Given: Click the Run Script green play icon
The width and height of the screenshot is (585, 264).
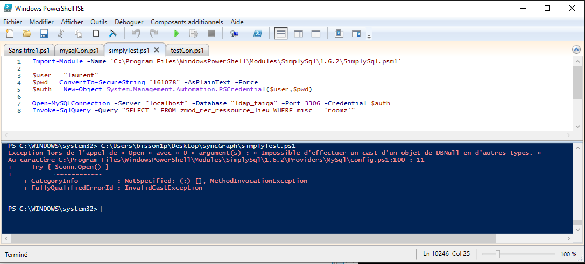Looking at the screenshot, I should point(175,34).
